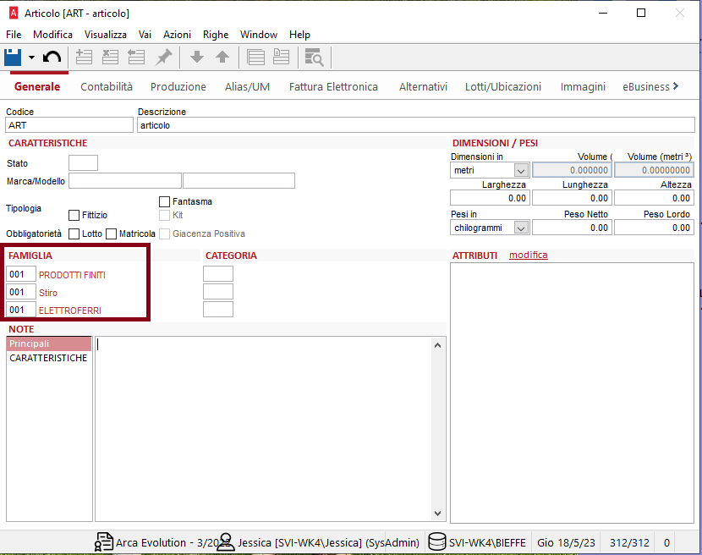
Task: Click the delete row toolbar icon
Action: [x=110, y=58]
